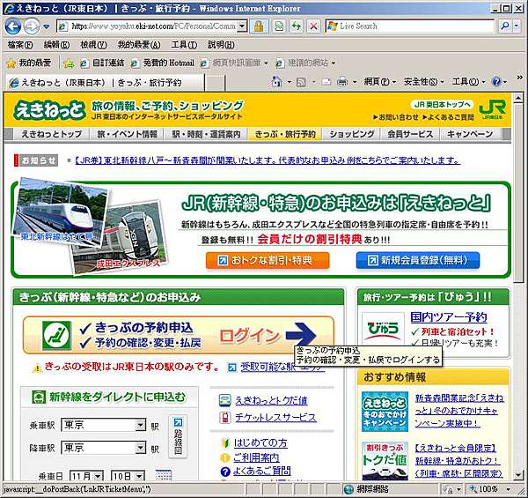
Task: Click the vertical scrollbar down arrow
Action: [x=518, y=475]
